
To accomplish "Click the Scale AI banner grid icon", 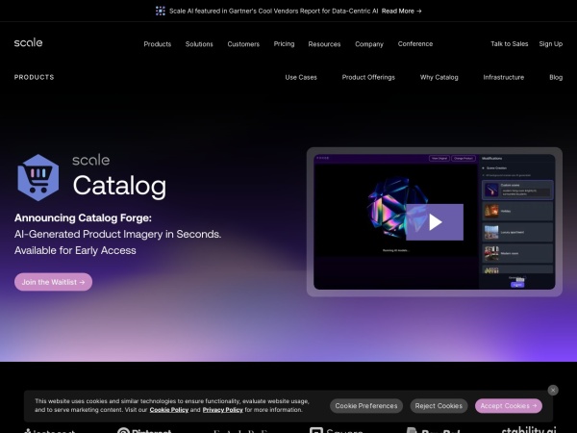I will click(161, 11).
